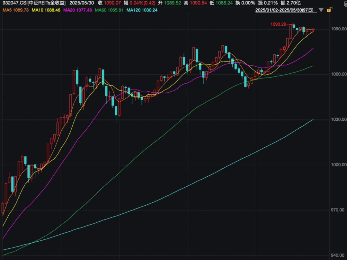Screen dimensions: 347x260
Task: Click the 970.00 price axis label
Action: (x=339, y=210)
